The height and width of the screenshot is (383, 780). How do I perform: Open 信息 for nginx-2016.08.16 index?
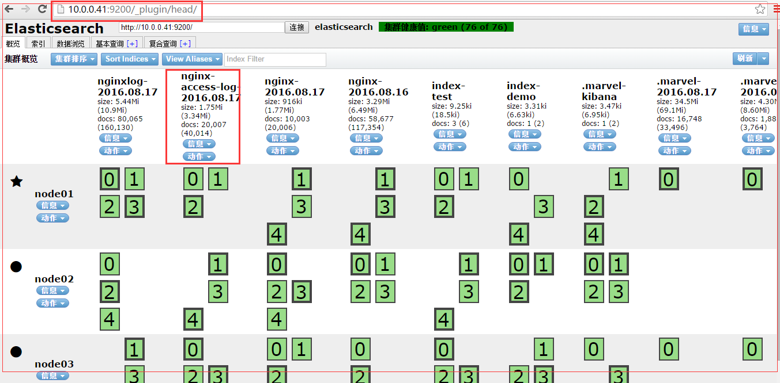click(366, 138)
